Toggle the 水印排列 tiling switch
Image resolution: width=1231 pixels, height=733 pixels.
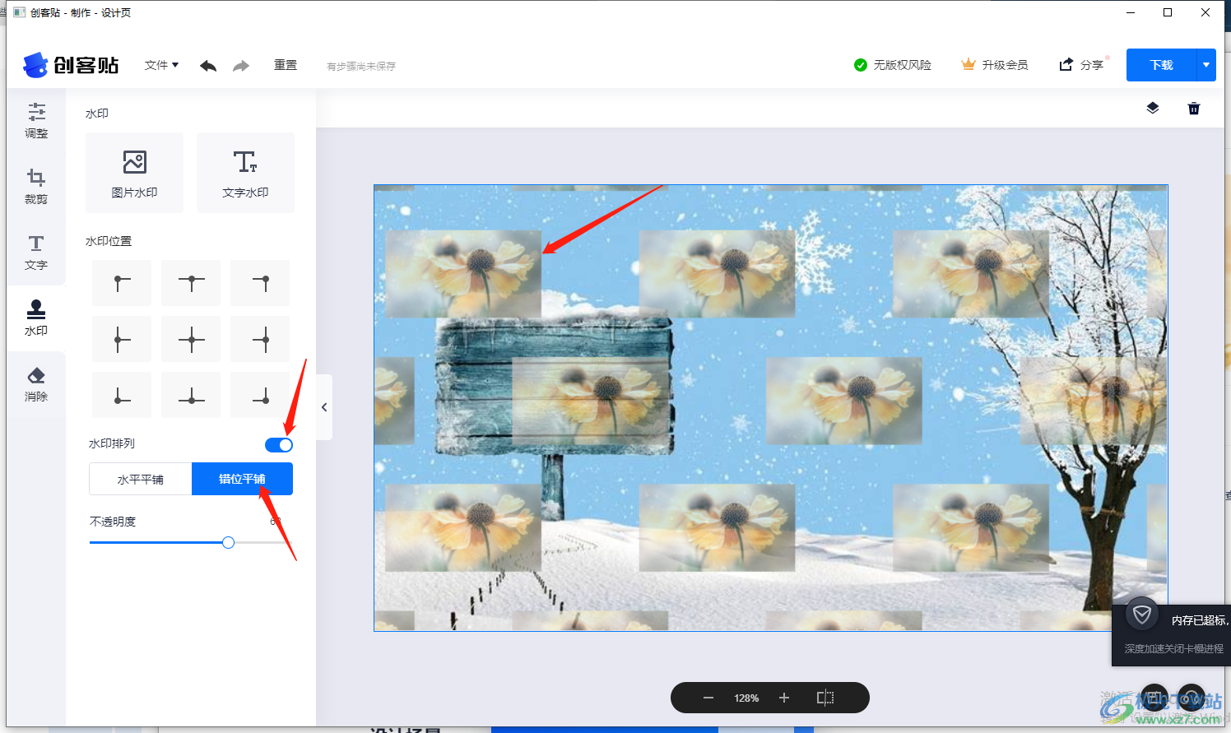[x=279, y=445]
